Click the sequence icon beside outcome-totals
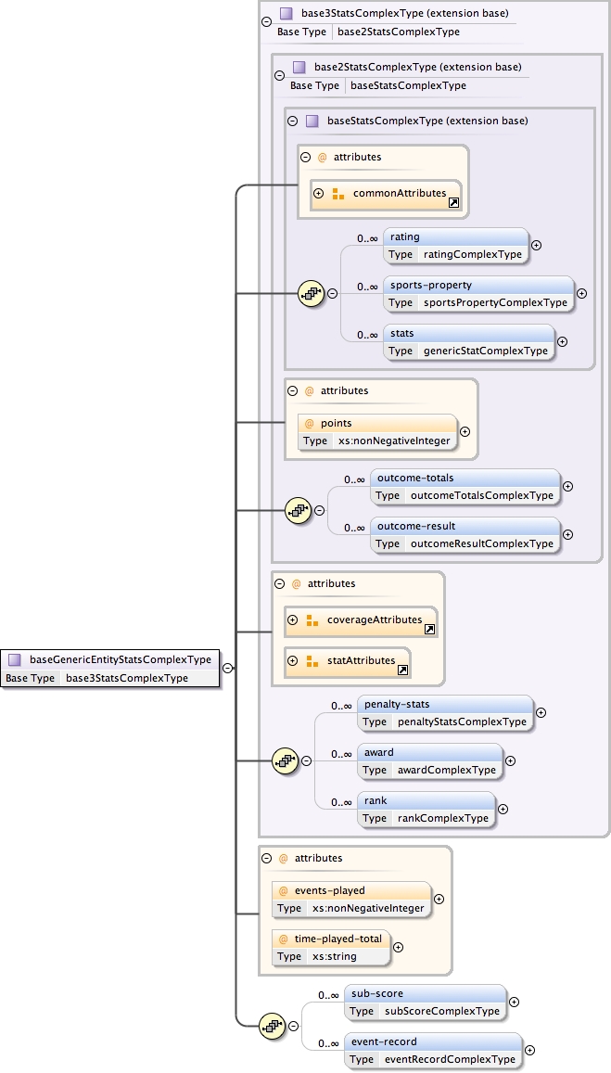The image size is (611, 1073). coord(296,509)
